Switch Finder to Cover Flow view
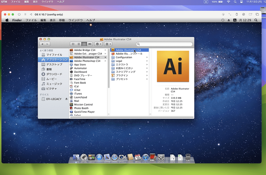 point(90,44)
